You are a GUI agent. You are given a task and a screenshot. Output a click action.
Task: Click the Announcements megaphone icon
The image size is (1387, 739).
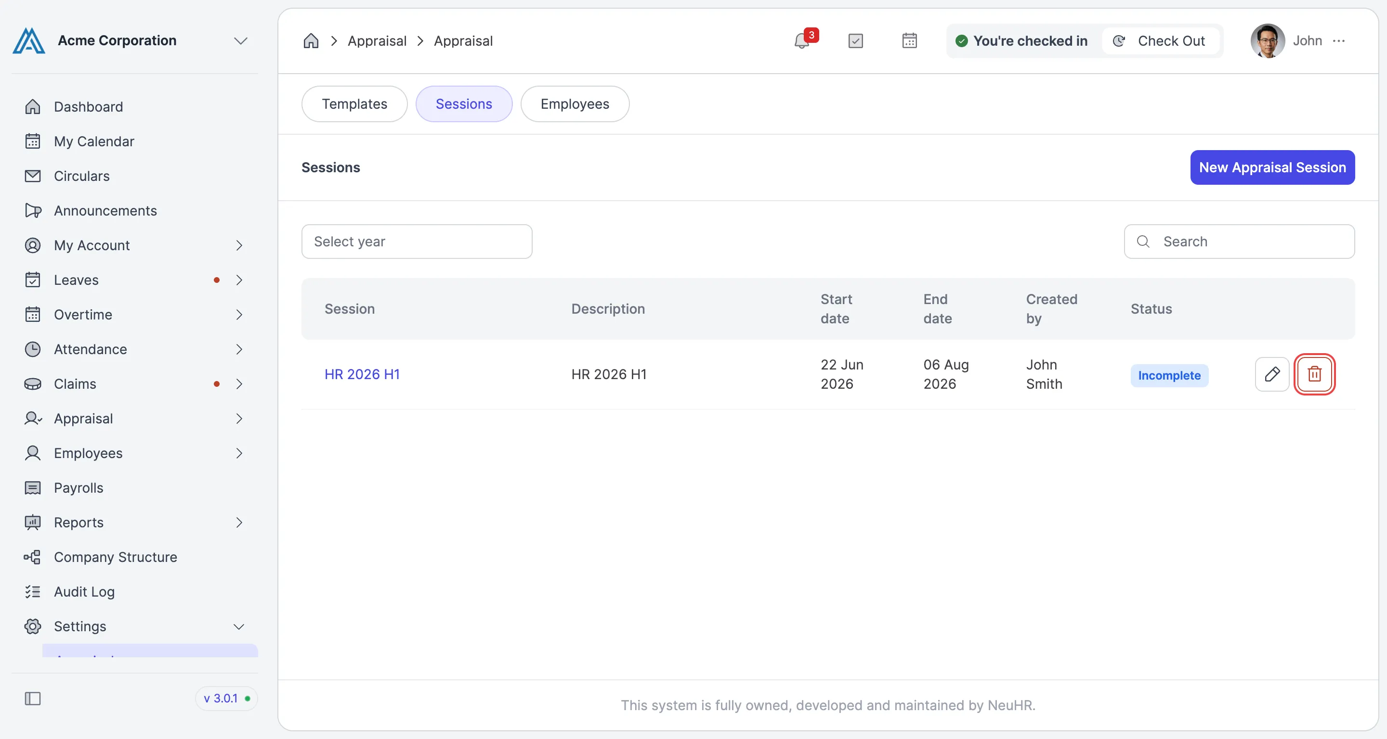coord(33,210)
